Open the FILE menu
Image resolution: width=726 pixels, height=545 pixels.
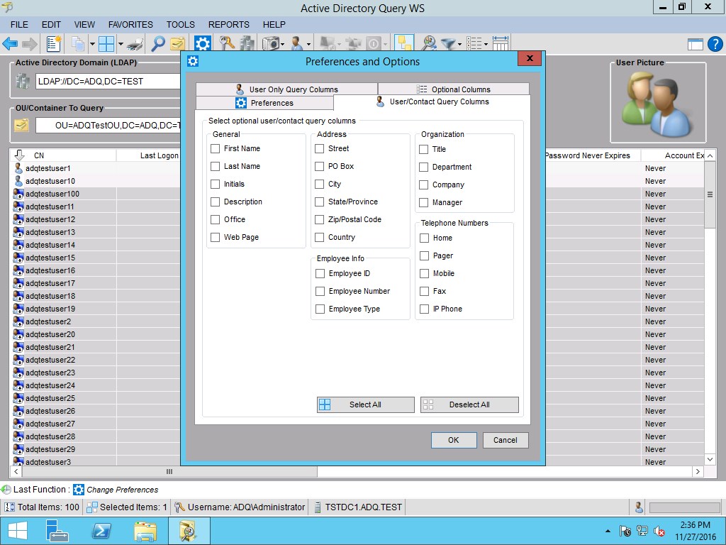tap(19, 25)
